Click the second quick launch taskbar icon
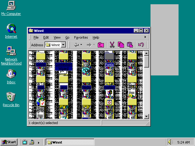Screen dimensions: 195x146 coord(32,142)
